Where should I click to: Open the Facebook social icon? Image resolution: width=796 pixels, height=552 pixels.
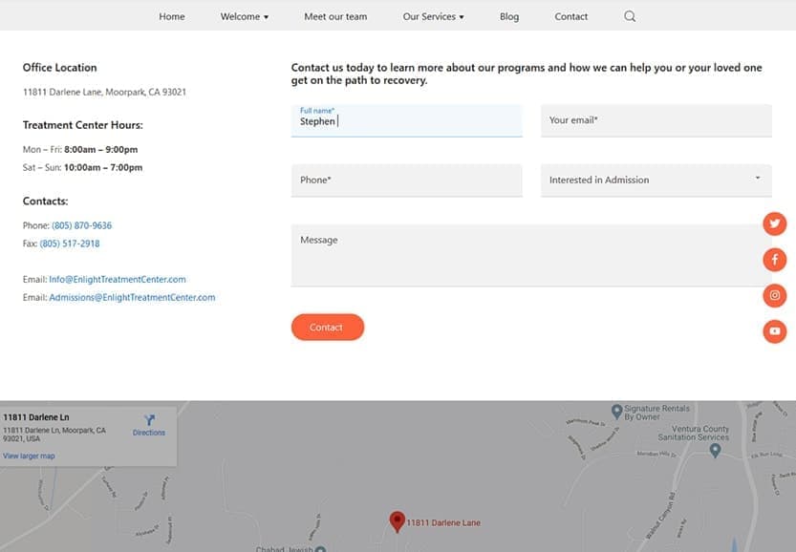(774, 259)
